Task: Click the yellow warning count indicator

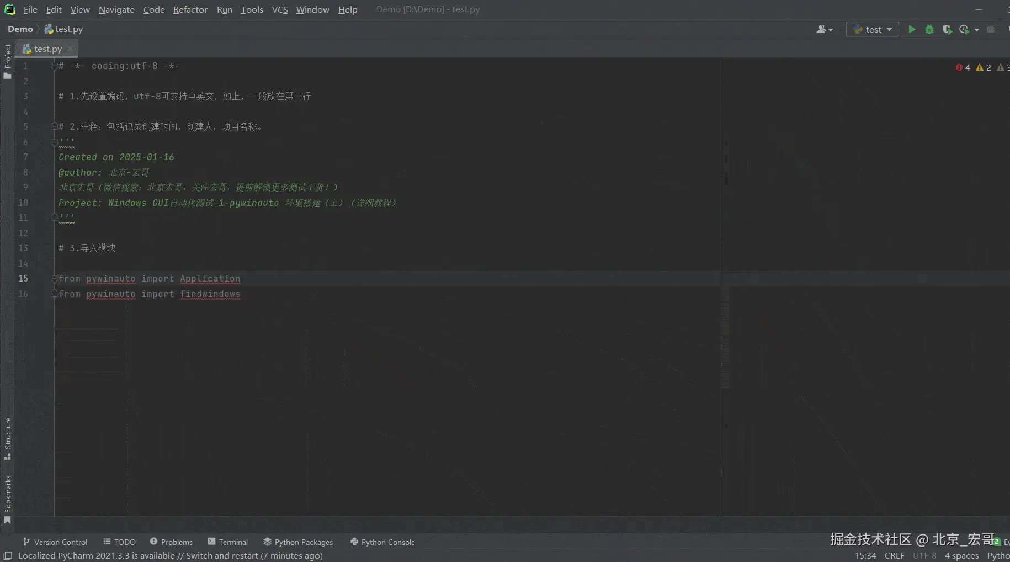Action: tap(984, 67)
